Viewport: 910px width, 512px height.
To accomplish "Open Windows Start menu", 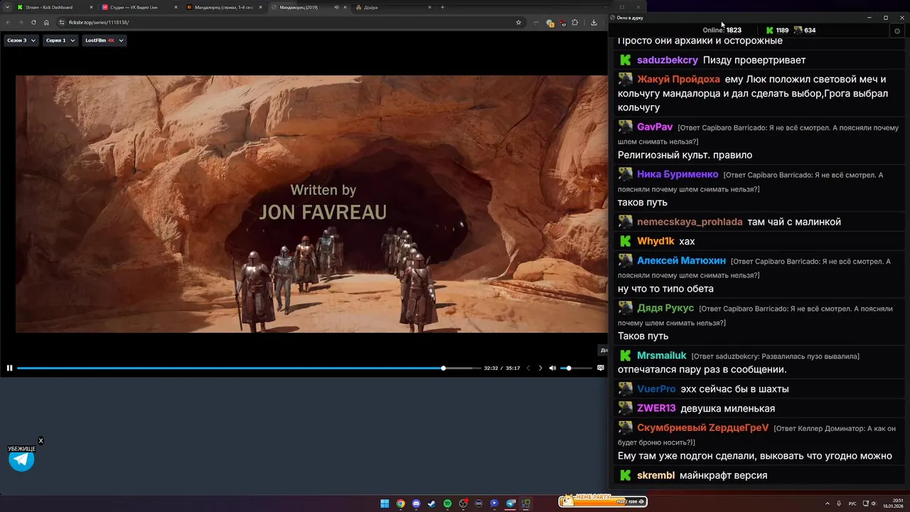I will coord(385,503).
